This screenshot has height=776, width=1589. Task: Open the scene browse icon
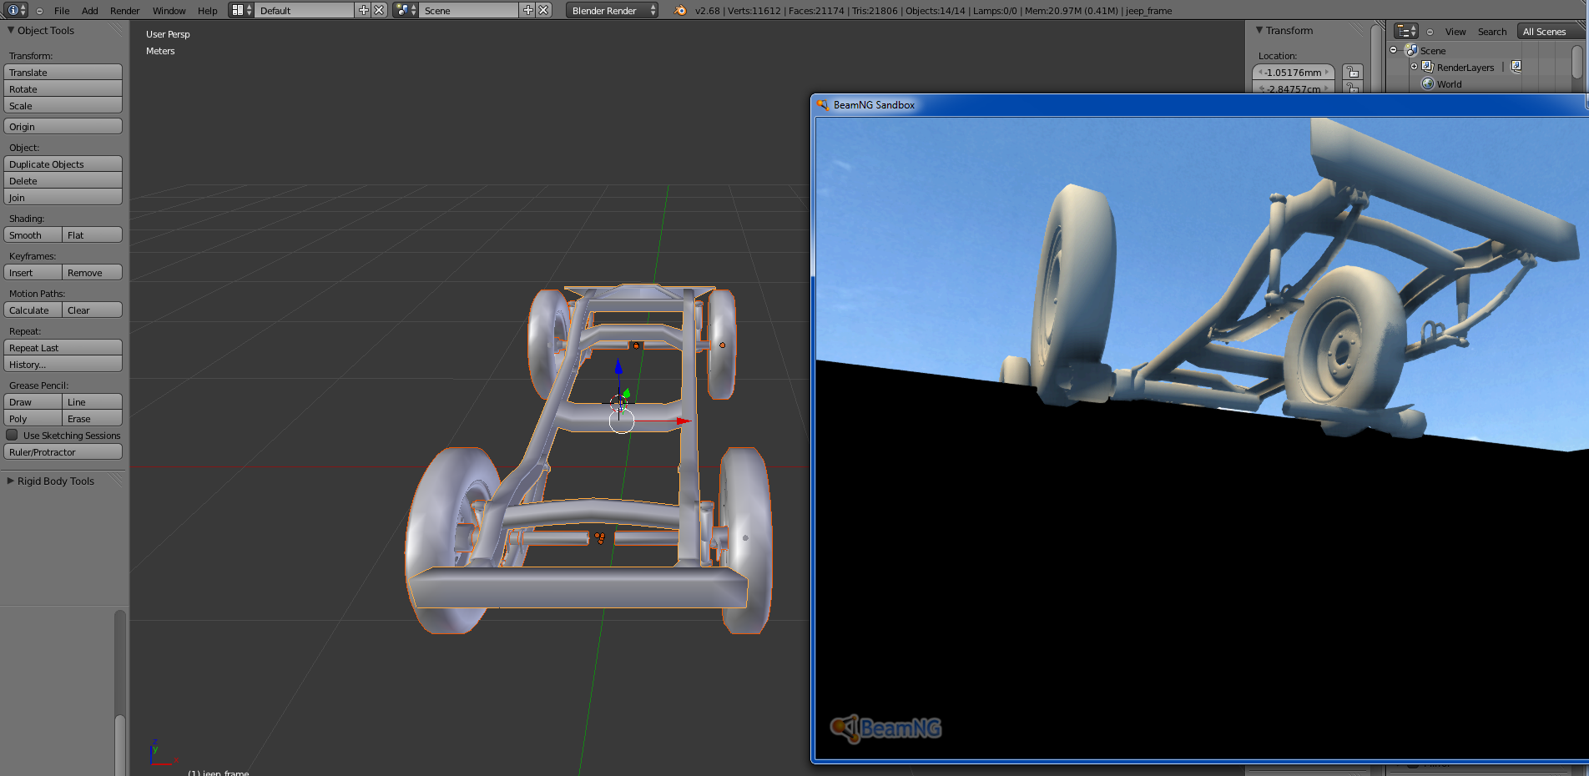406,10
